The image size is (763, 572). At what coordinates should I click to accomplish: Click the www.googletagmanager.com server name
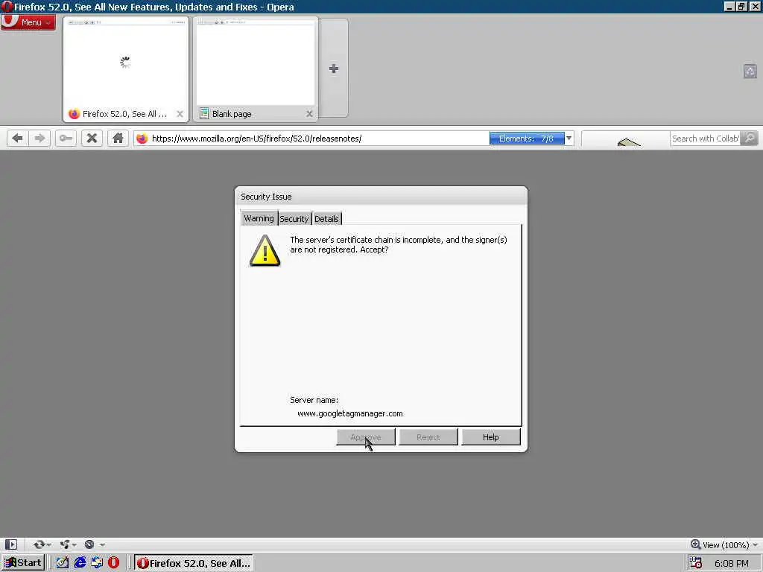click(x=350, y=413)
